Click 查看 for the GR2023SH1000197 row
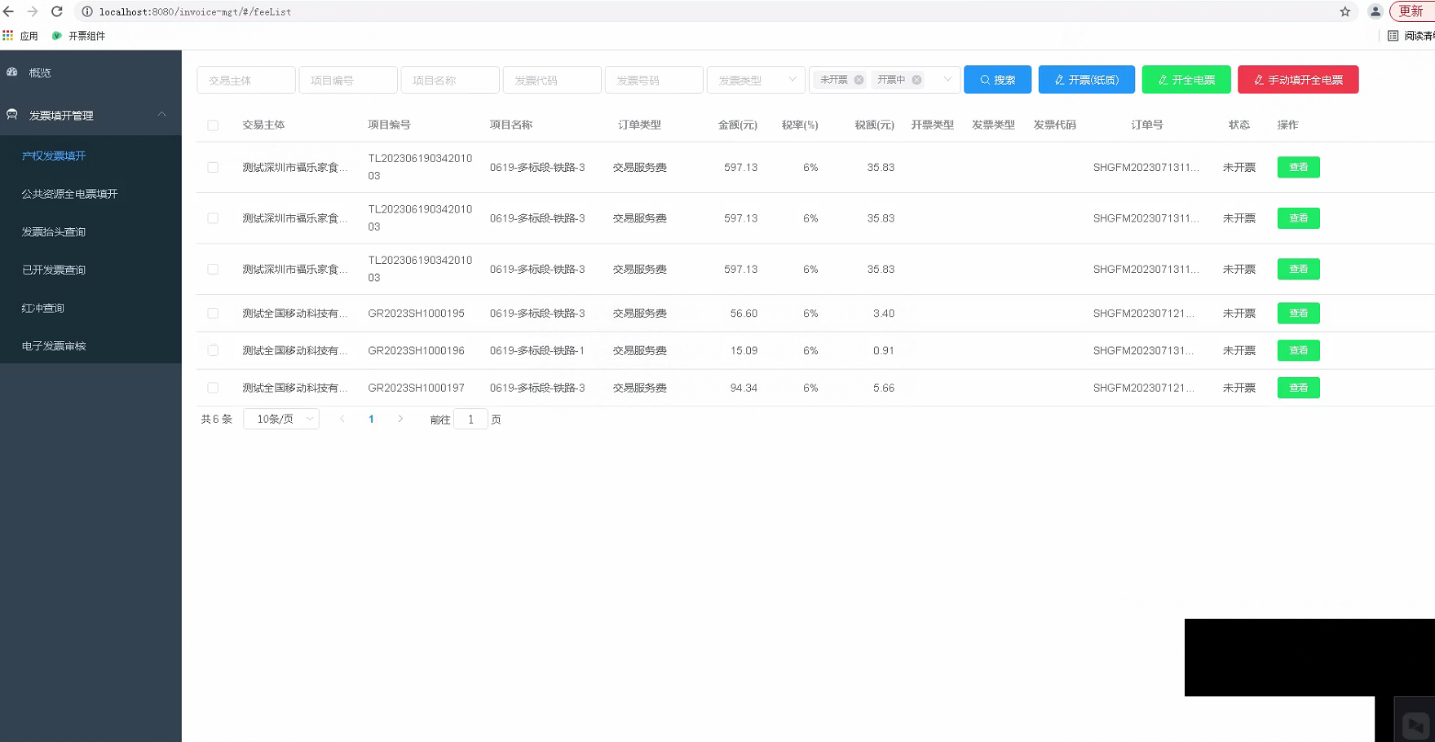This screenshot has width=1435, height=742. [x=1298, y=388]
